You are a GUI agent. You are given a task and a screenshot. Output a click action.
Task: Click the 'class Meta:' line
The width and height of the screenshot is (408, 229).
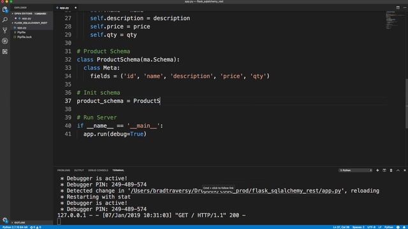pos(102,68)
